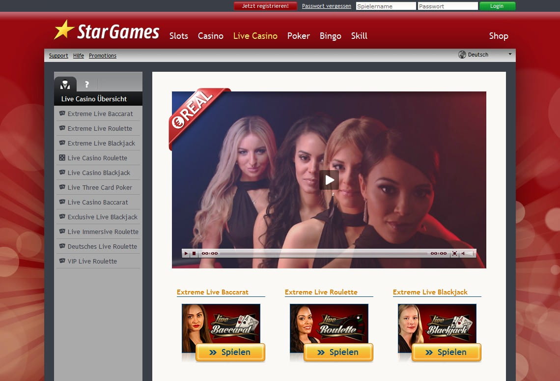Screen dimensions: 560x381
Task: Toggle fullscreen on the video player
Action: click(x=454, y=253)
